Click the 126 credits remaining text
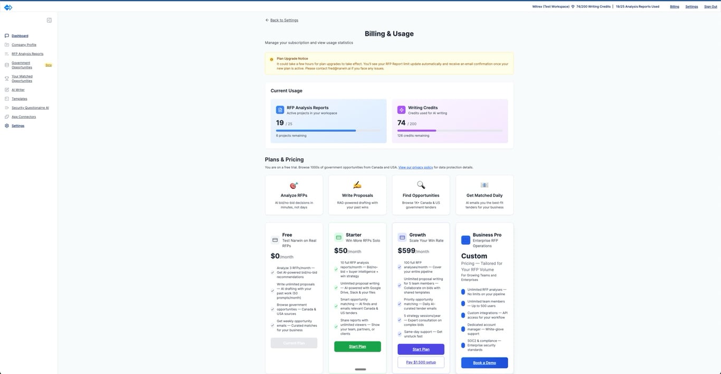 click(413, 136)
